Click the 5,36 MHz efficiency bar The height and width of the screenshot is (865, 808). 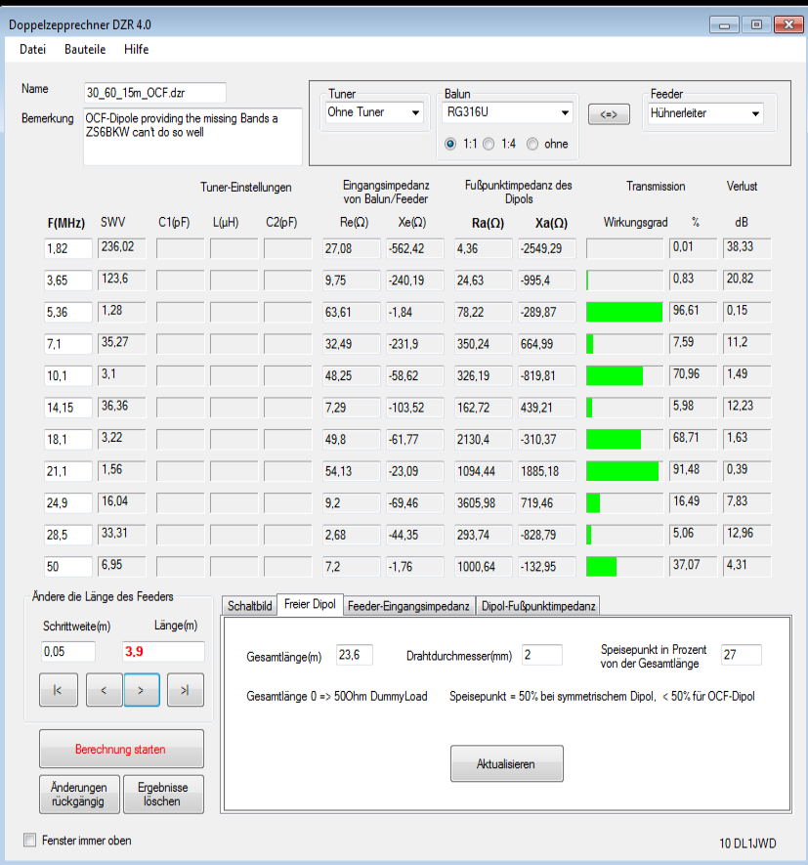click(x=624, y=312)
